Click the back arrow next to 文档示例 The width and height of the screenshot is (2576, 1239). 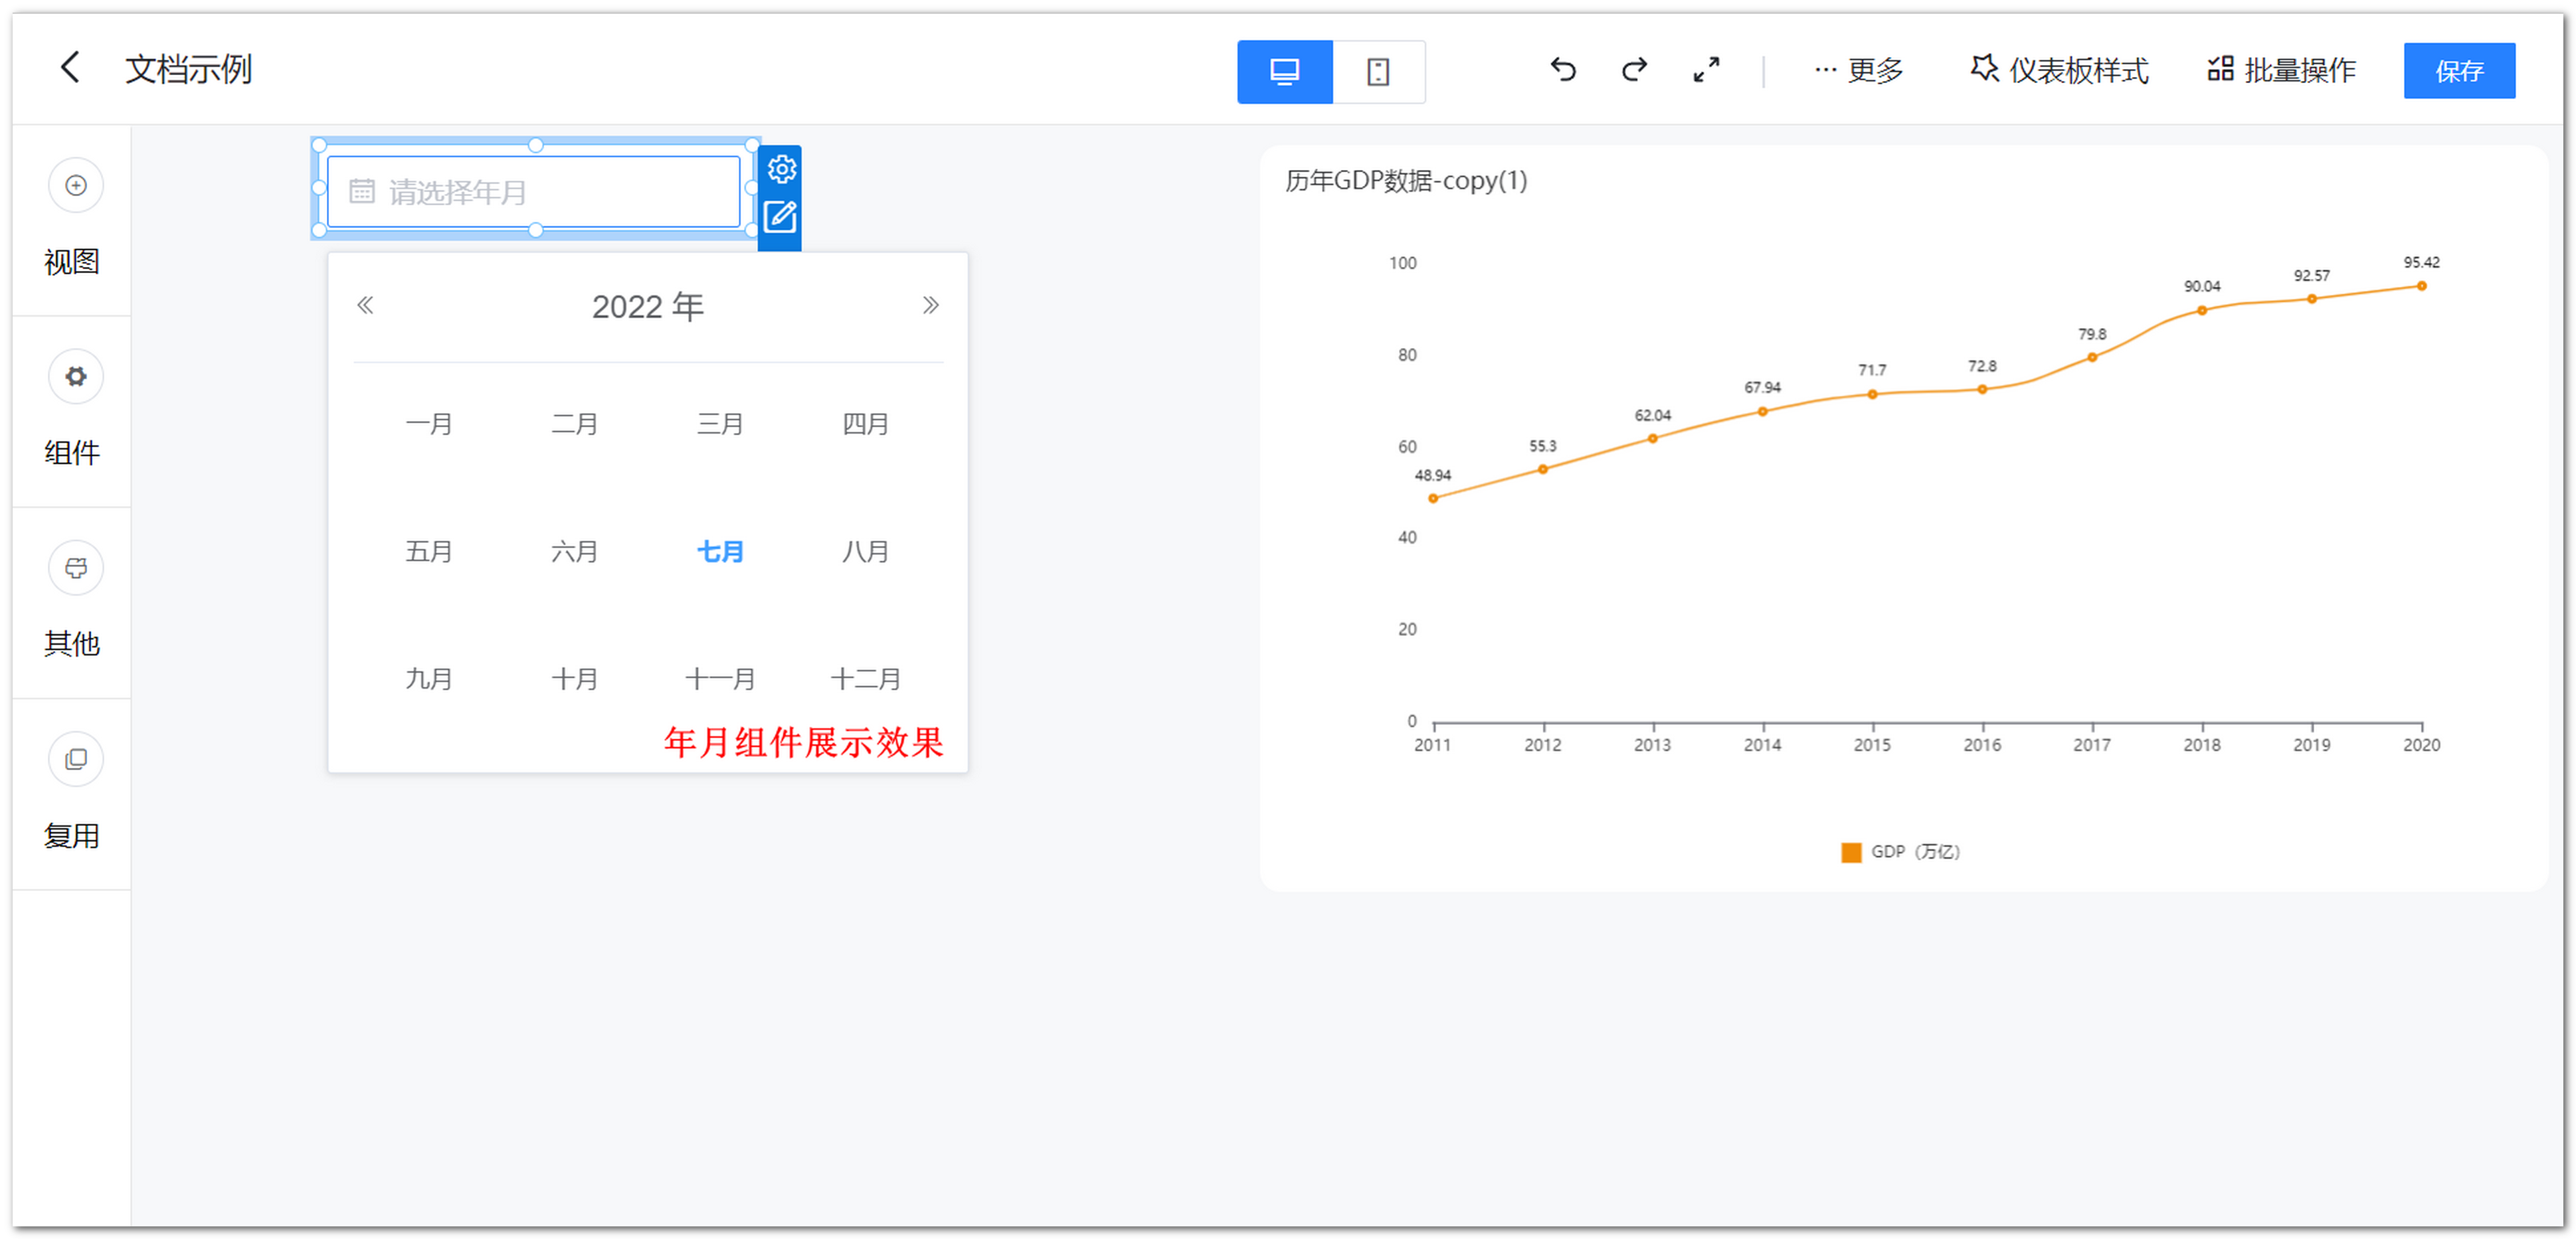click(69, 67)
